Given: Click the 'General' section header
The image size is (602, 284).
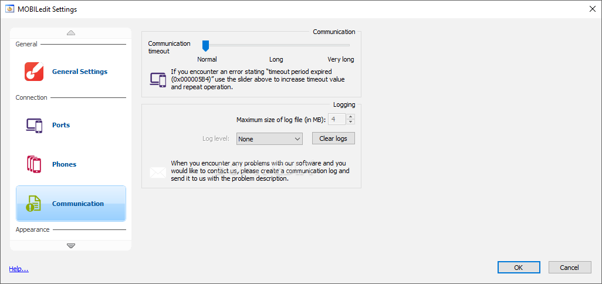Looking at the screenshot, I should pyautogui.click(x=26, y=44).
